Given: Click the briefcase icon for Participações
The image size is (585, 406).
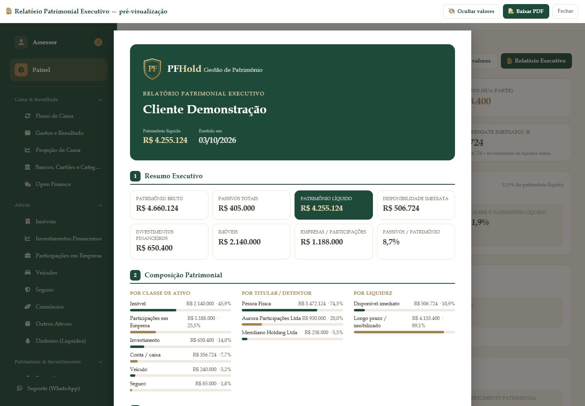Looking at the screenshot, I should click(x=28, y=255).
